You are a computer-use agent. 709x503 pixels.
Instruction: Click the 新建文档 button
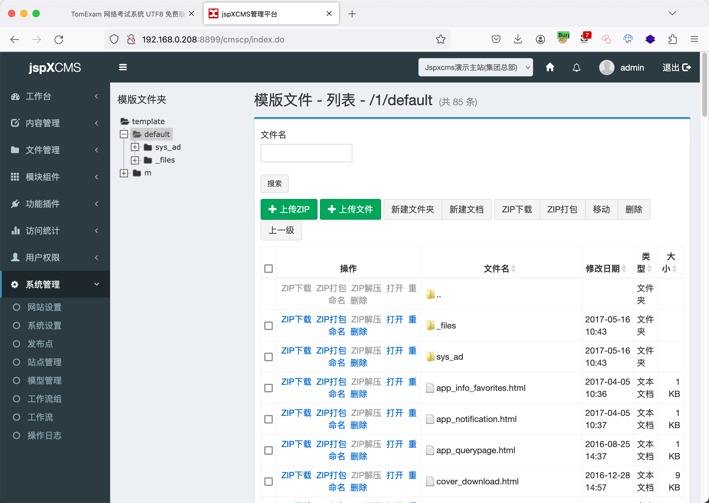(x=466, y=209)
